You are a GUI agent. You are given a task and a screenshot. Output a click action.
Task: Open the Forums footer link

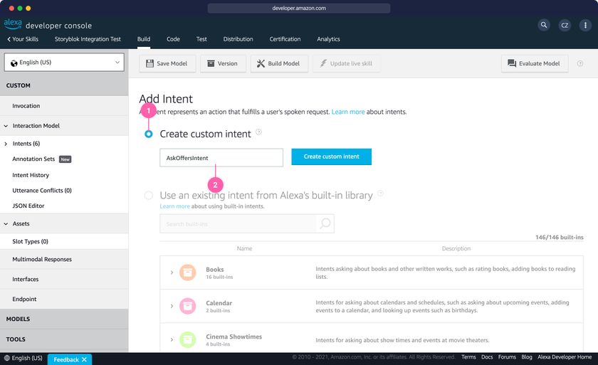point(507,357)
